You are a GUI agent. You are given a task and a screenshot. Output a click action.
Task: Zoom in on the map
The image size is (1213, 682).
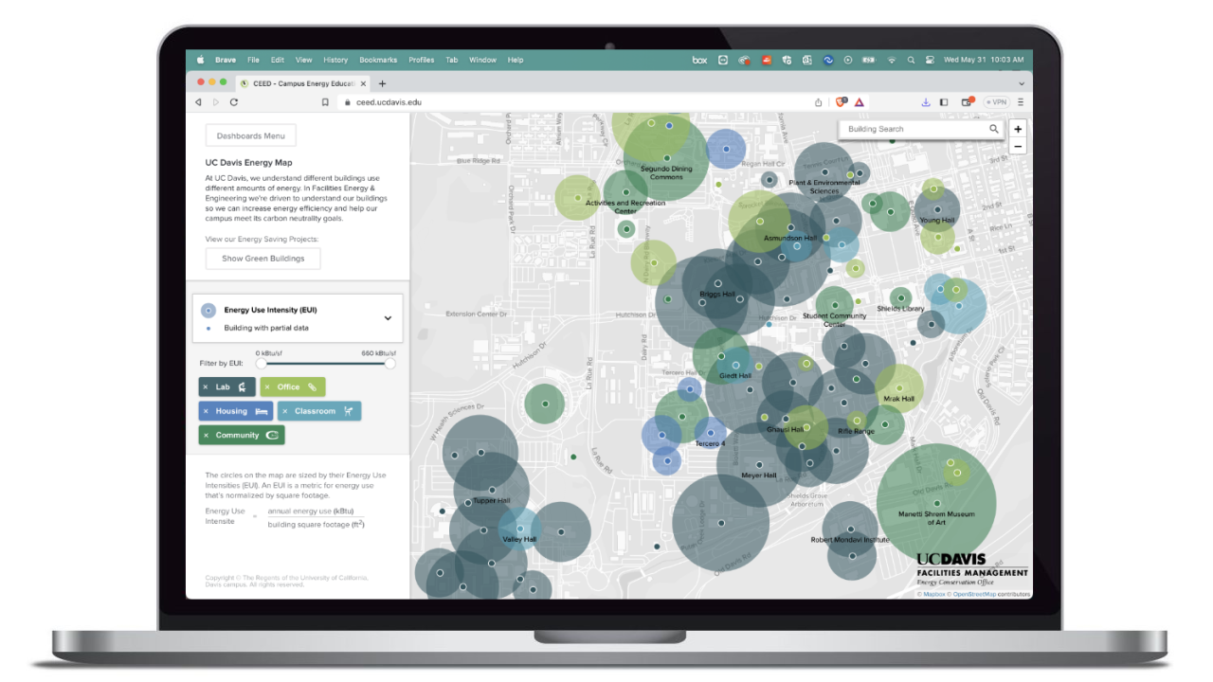point(1018,129)
